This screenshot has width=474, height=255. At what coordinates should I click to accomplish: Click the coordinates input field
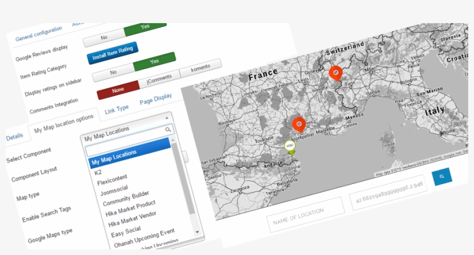click(x=389, y=193)
